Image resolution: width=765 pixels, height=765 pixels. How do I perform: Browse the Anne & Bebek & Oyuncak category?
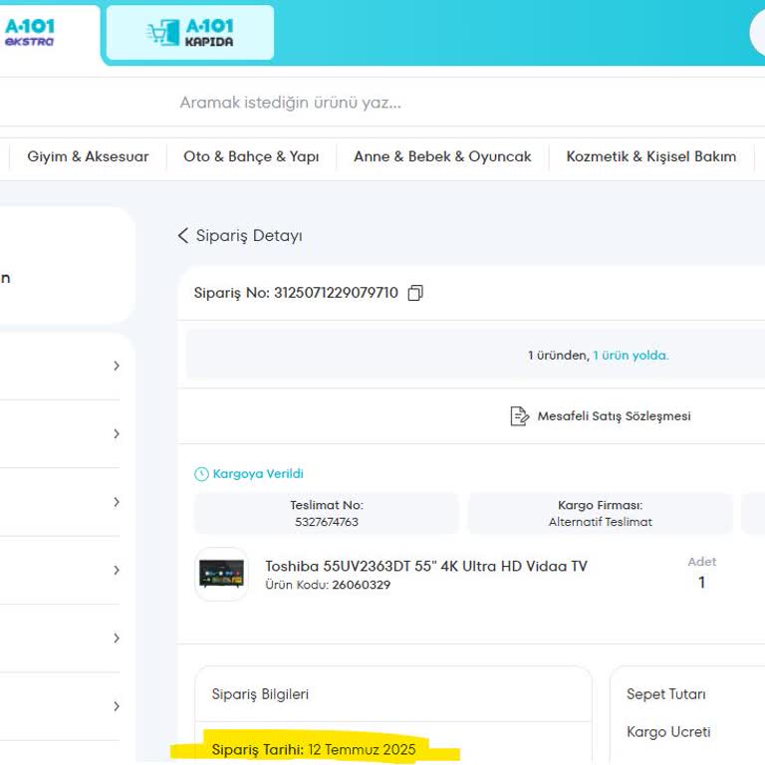coord(442,156)
